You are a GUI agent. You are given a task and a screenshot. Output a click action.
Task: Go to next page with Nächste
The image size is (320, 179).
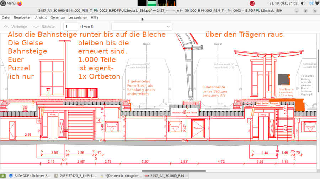[44, 27]
